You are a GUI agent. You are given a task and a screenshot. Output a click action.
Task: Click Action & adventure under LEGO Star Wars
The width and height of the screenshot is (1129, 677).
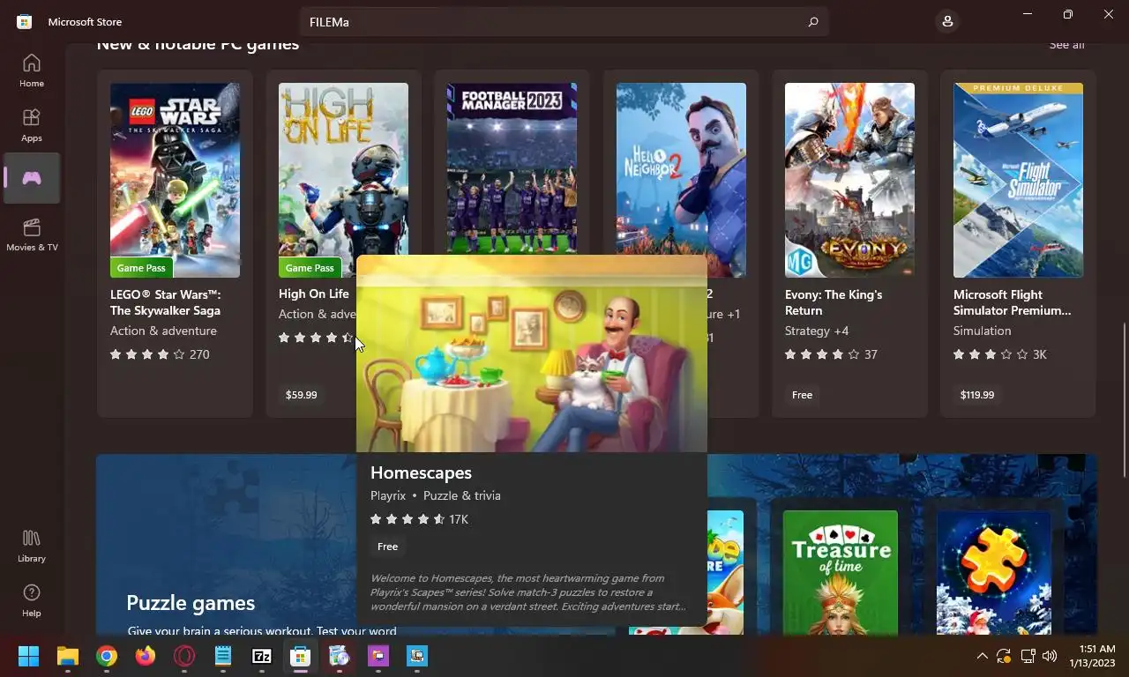[163, 331]
